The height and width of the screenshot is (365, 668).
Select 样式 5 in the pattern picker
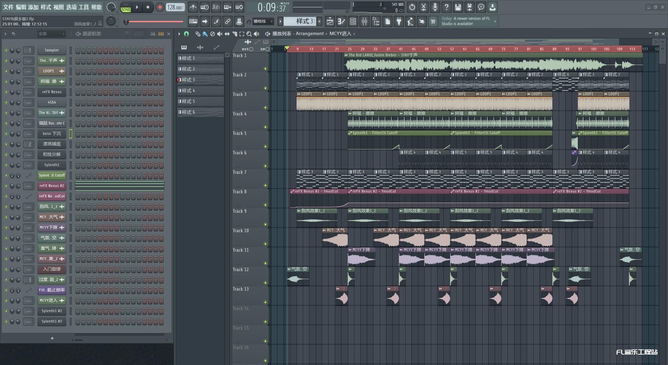coord(201,102)
